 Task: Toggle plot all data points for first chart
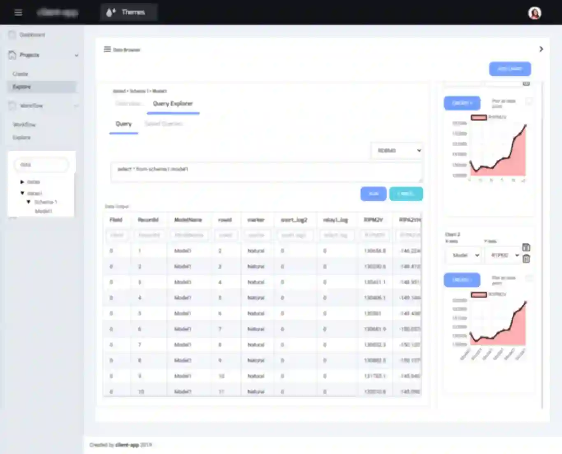pos(529,101)
